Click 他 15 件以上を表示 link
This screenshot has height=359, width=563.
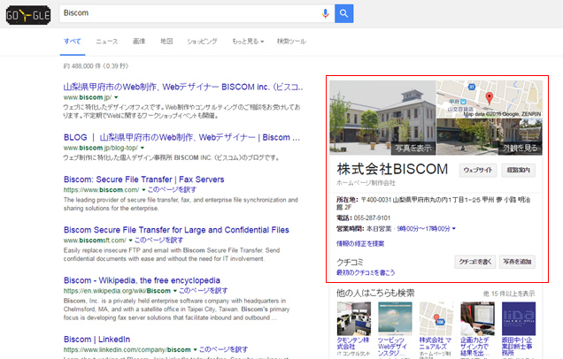[509, 294]
